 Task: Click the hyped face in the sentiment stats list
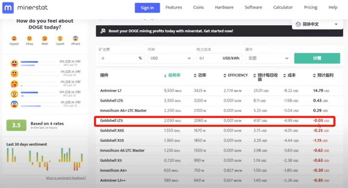point(14,64)
